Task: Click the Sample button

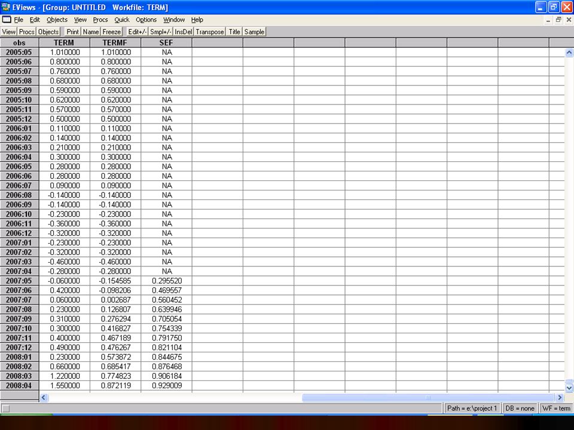Action: 255,32
